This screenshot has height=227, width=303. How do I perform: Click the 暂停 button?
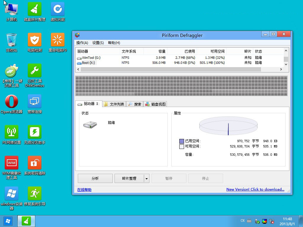(x=169, y=178)
